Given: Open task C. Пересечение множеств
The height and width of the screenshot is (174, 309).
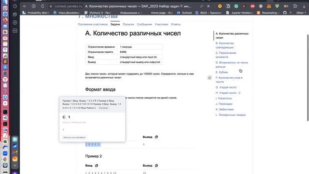Looking at the screenshot, I should 226,55.
